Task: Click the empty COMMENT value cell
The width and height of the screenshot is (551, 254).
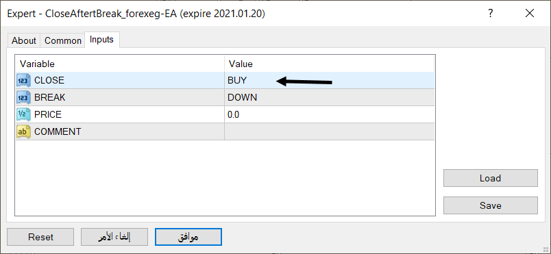Action: [x=329, y=131]
